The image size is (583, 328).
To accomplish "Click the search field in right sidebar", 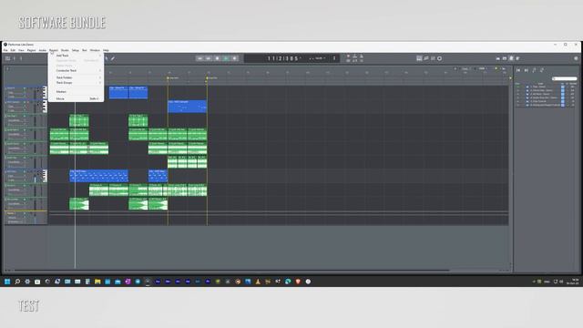I will (565, 78).
